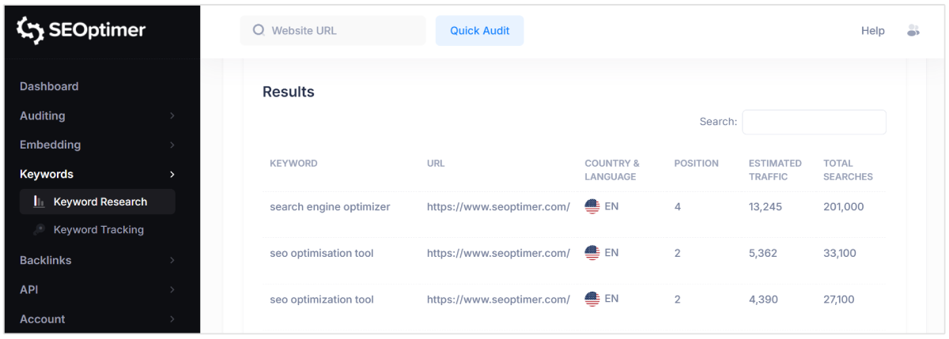Open URL link for search engine optimizer
The width and height of the screenshot is (949, 339).
(498, 207)
